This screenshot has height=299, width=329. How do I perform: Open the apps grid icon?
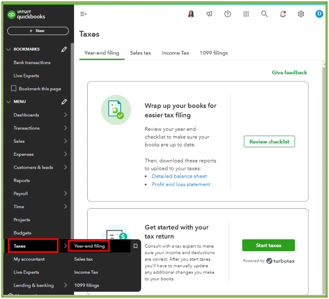point(246,14)
